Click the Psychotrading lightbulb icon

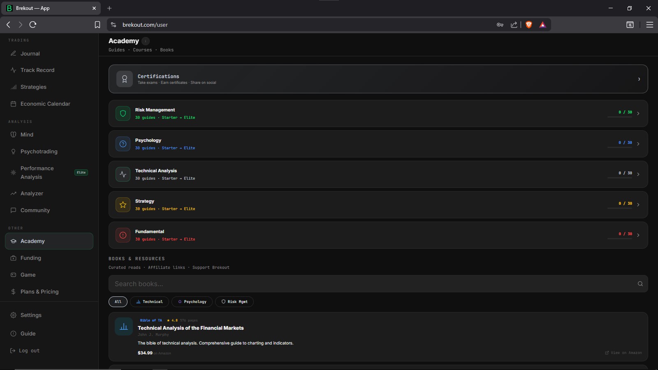click(13, 151)
